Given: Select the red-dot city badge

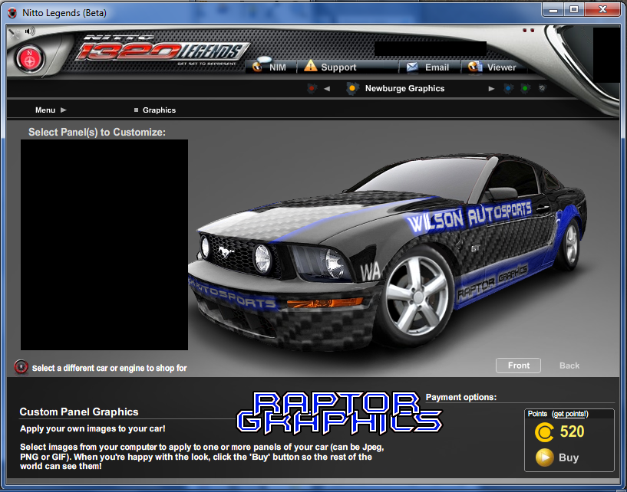Looking at the screenshot, I should (x=312, y=88).
